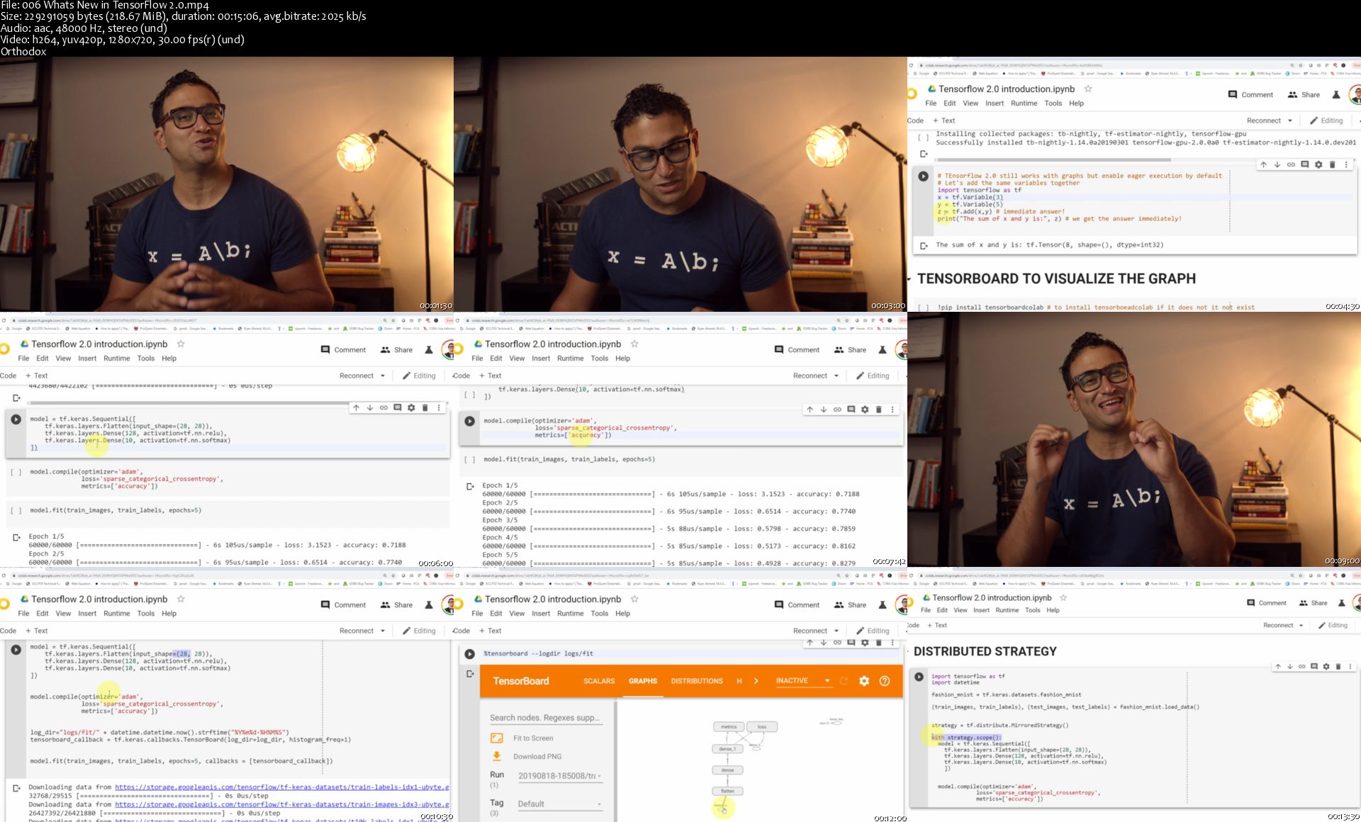Open cell settings gear in 00:04:30 frame
This screenshot has width=1361, height=822.
[x=1318, y=164]
